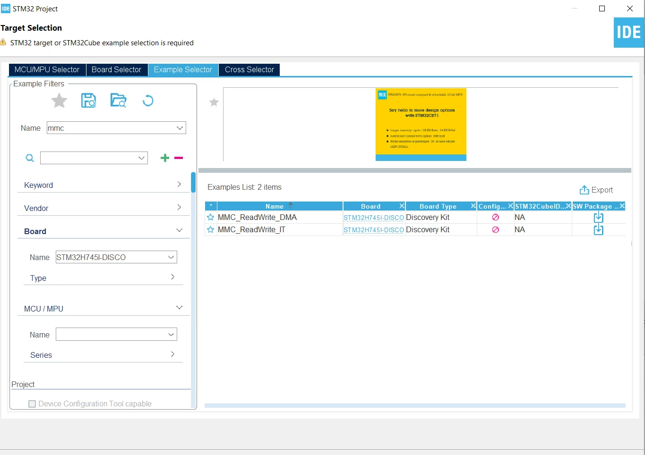
Task: Remove a filter with the red minus
Action: pos(179,158)
